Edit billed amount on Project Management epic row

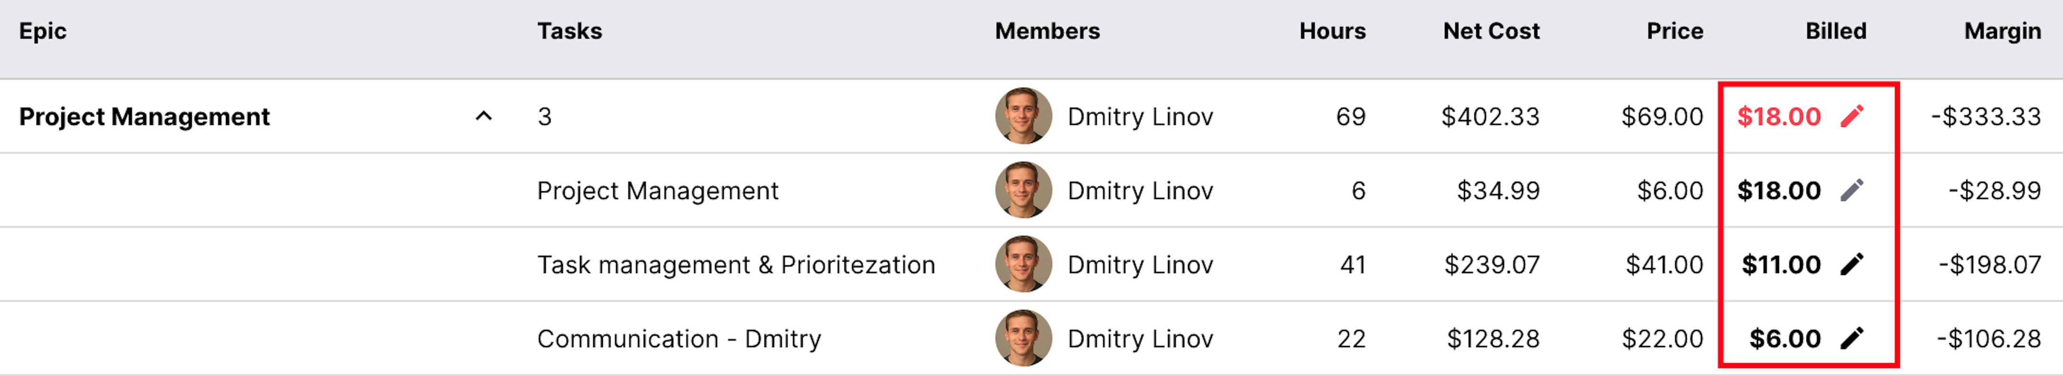1852,117
